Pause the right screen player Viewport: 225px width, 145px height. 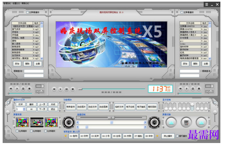pyautogui.click(x=193, y=89)
